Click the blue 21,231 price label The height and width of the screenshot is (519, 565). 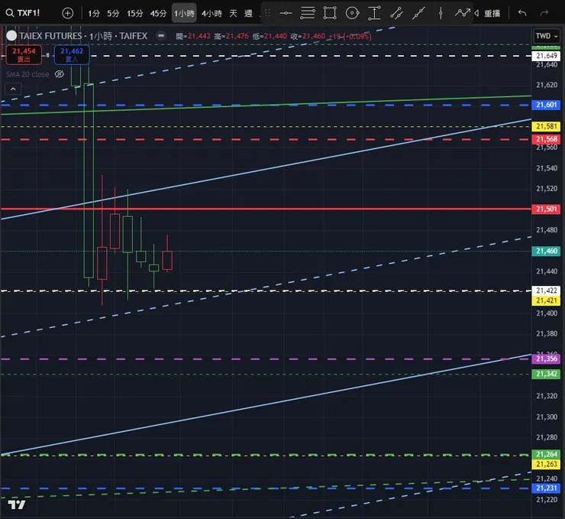pos(546,488)
